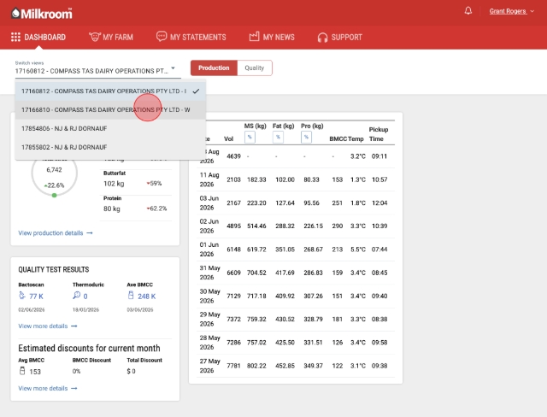Screen dimensions: 547x417
Task: Click the Temp column header
Action: (356, 138)
